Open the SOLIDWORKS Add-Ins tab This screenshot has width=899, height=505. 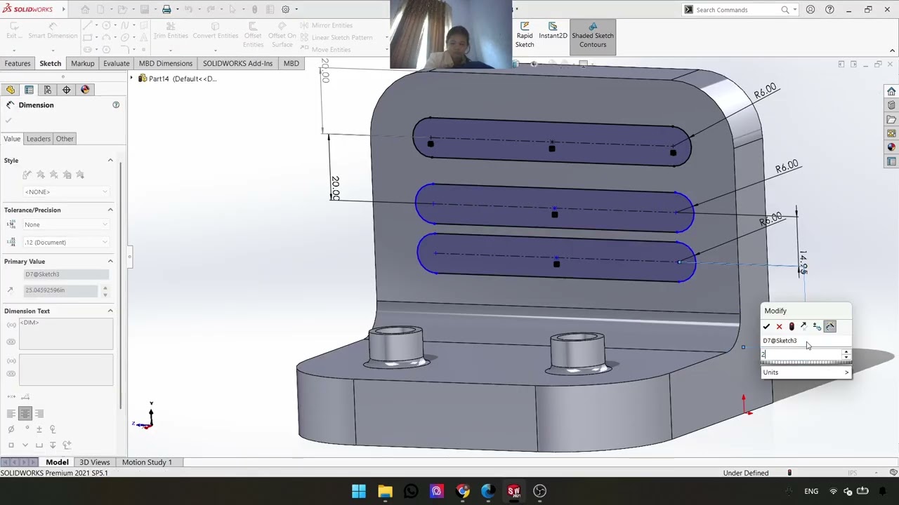[237, 63]
